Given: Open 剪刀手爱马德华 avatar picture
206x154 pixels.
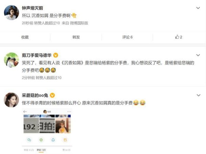Looking at the screenshot, I should tap(12, 60).
